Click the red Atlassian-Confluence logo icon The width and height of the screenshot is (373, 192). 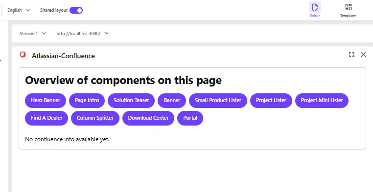(x=23, y=55)
